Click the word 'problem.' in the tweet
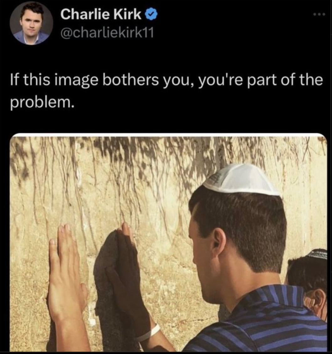 42,103
